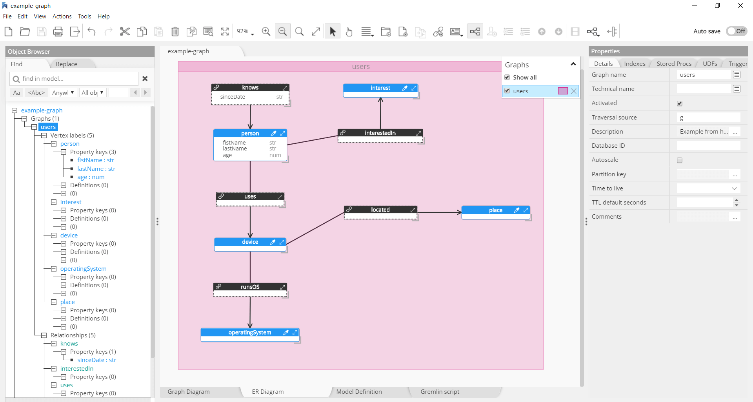Toggle the Activated checkbox
This screenshot has height=402, width=753.
click(680, 103)
